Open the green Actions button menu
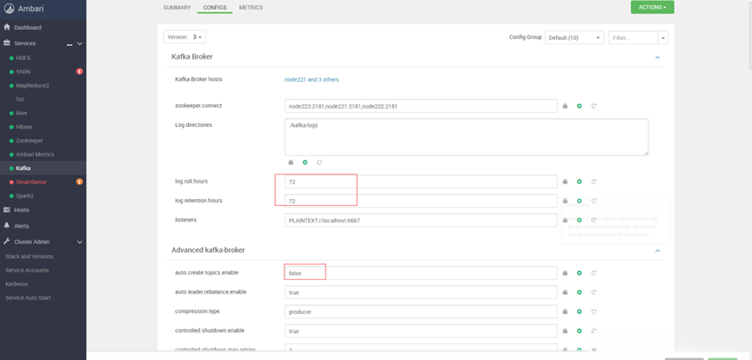The width and height of the screenshot is (752, 360). [x=652, y=7]
